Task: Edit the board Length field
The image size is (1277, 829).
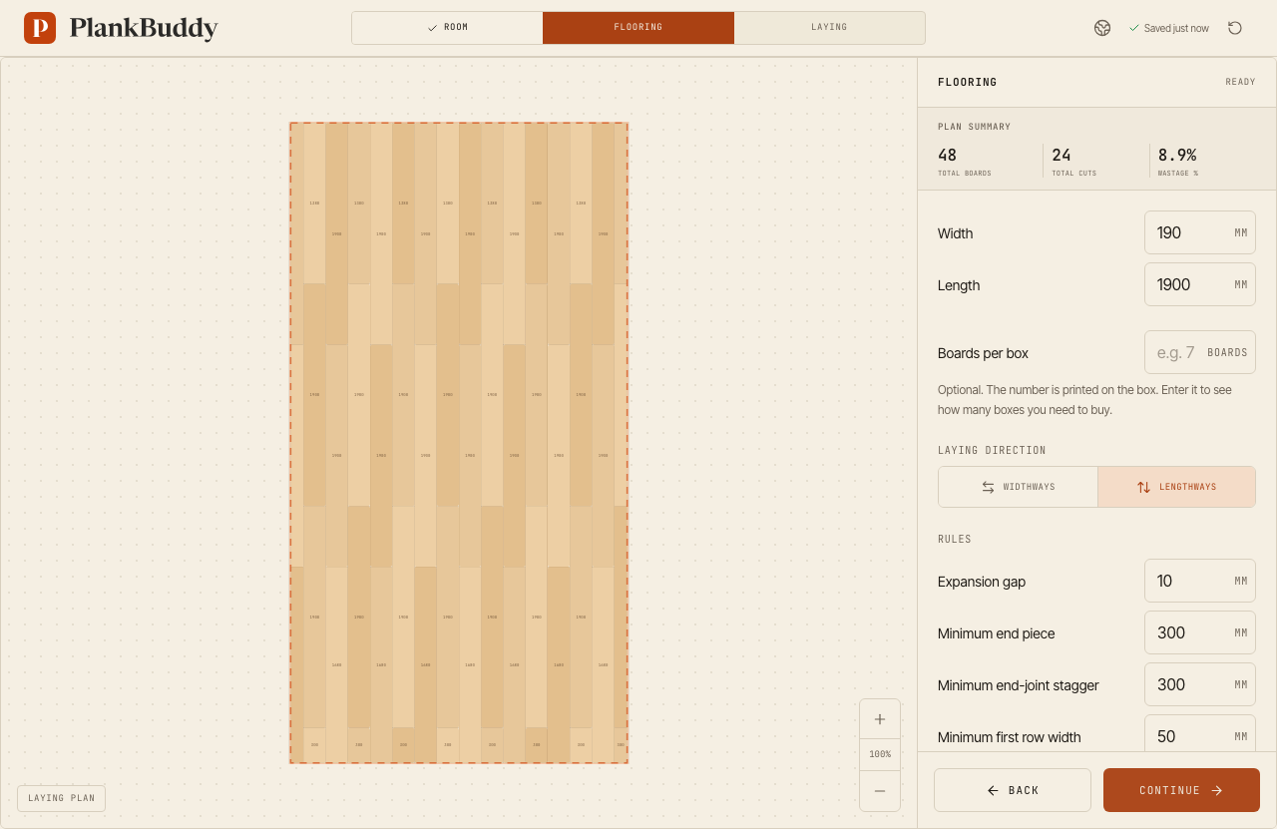Action: pos(1199,284)
